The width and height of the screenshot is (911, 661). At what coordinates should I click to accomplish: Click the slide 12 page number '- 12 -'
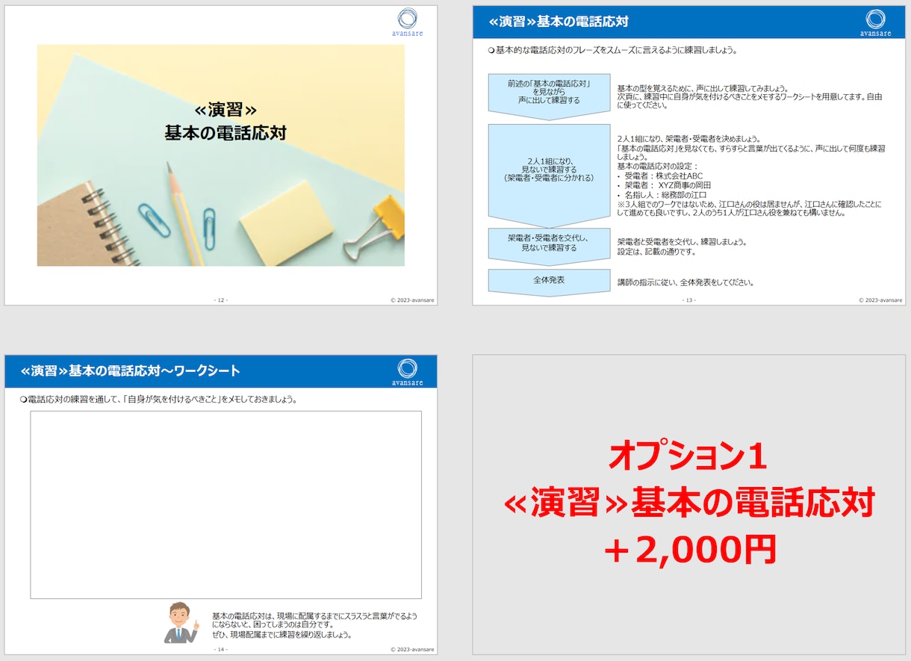coord(221,300)
